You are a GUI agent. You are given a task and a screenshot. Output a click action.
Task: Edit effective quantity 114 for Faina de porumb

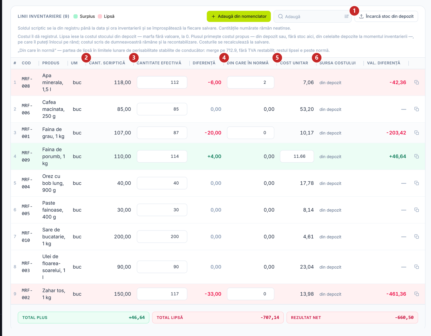pos(162,156)
